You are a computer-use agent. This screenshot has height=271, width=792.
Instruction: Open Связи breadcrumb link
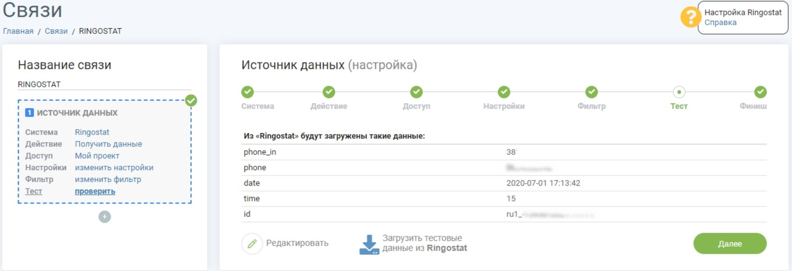pos(56,31)
